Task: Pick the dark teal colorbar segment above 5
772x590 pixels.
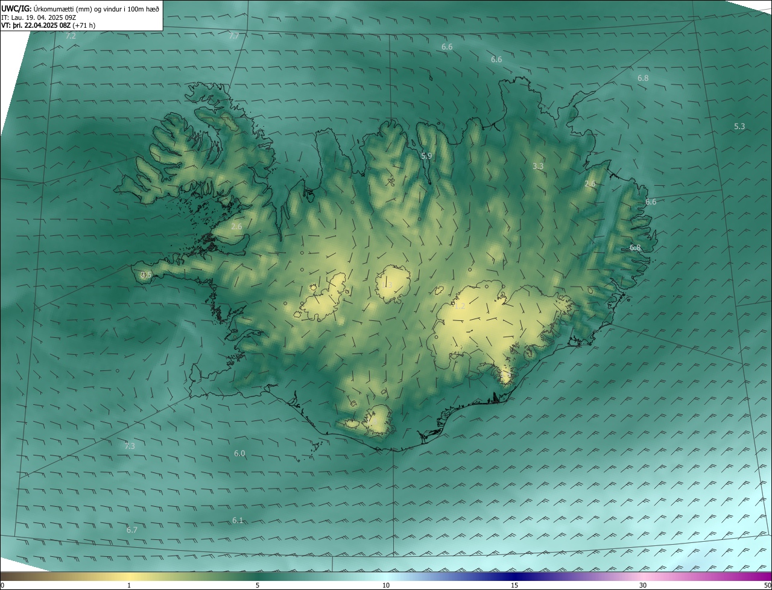Action: click(258, 577)
